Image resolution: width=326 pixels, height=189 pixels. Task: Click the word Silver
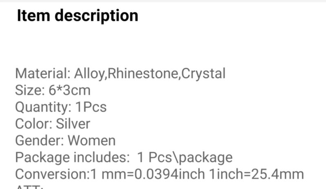coord(73,124)
